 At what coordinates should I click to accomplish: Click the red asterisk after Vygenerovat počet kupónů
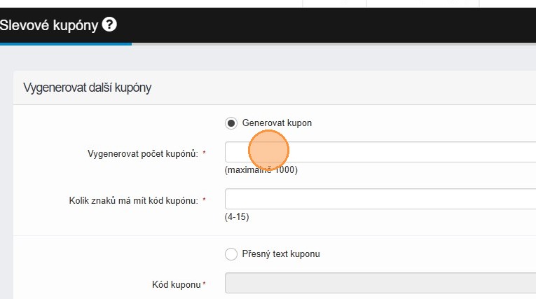click(x=204, y=153)
